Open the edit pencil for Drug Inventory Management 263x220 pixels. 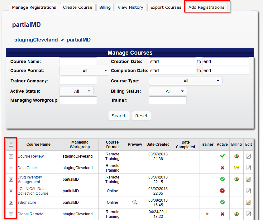pos(248,179)
